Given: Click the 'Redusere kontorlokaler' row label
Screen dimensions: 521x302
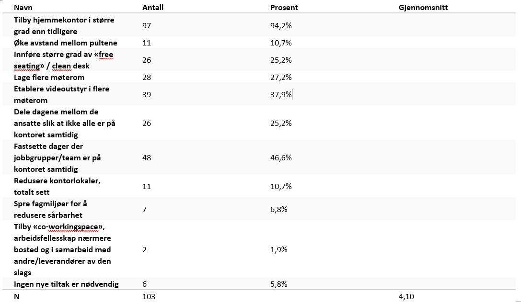Looking at the screenshot, I should pyautogui.click(x=57, y=187).
